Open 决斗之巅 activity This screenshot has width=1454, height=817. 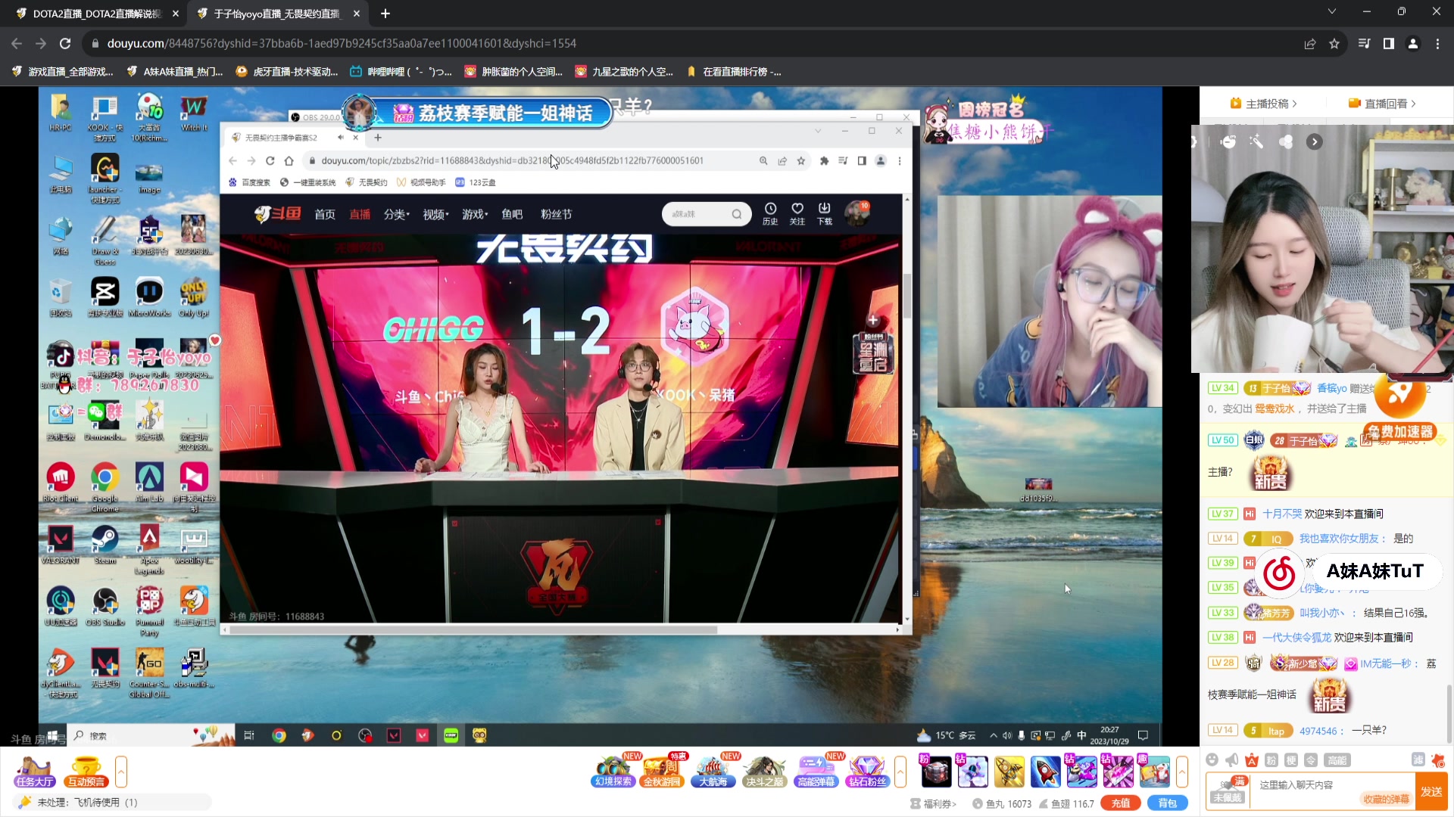[764, 772]
